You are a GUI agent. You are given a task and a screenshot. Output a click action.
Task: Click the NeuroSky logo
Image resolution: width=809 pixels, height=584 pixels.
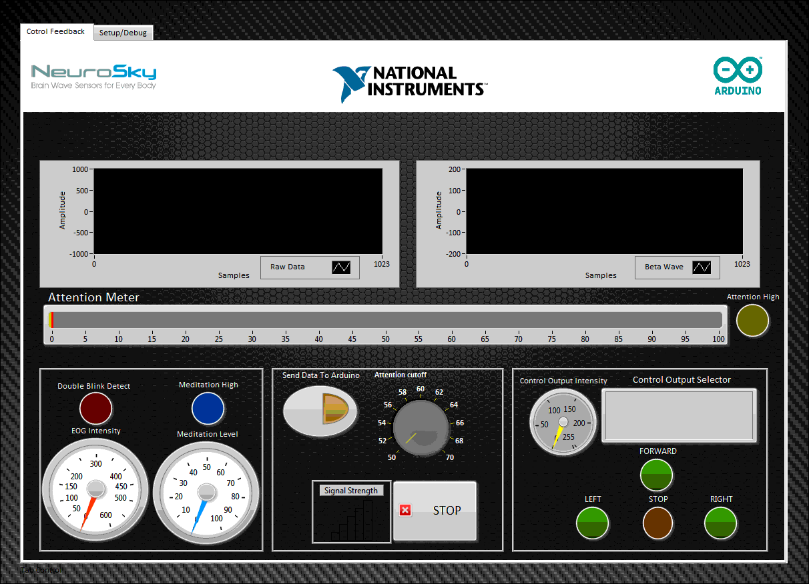click(x=93, y=76)
